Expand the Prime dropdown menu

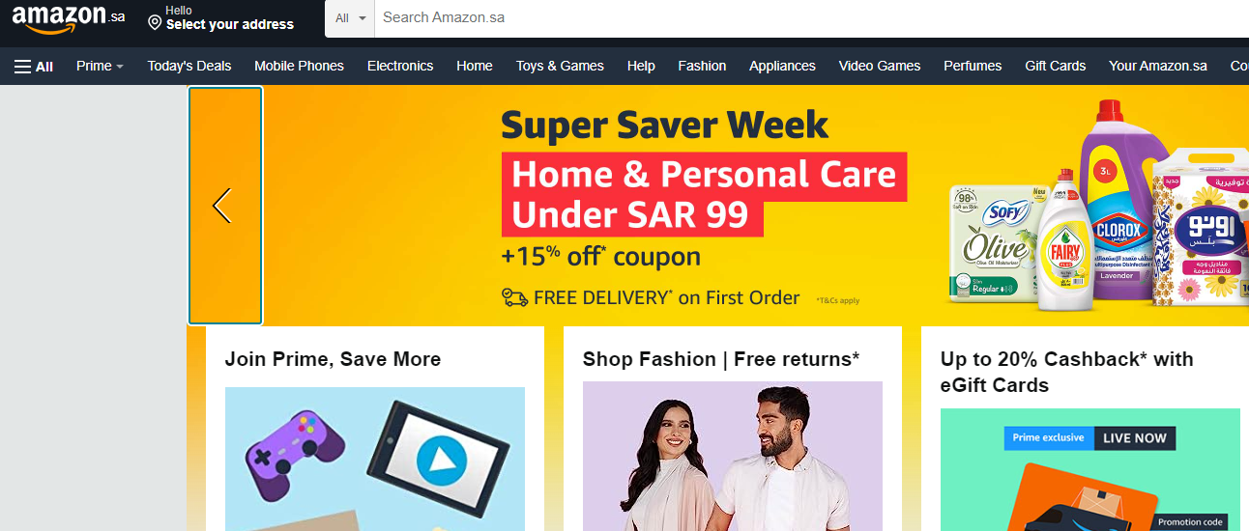(100, 66)
